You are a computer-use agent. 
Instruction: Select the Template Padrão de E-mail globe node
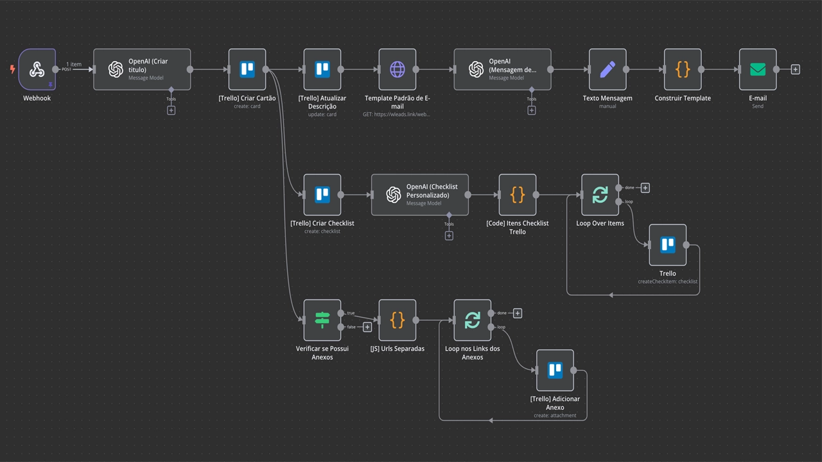[x=398, y=69]
